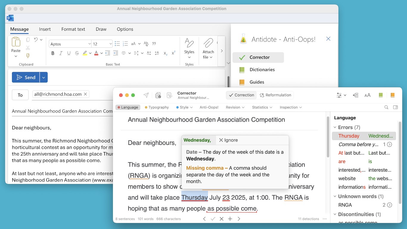Toggle bold formatting
This screenshot has width=407, height=229.
[x=53, y=53]
